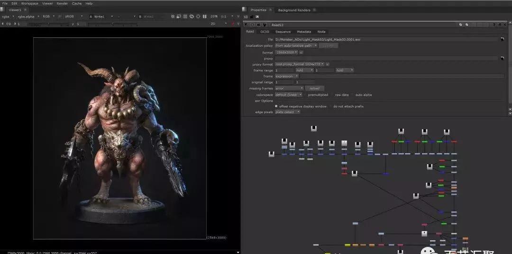Open the Workspace menu
The image size is (512, 254).
(x=30, y=3)
